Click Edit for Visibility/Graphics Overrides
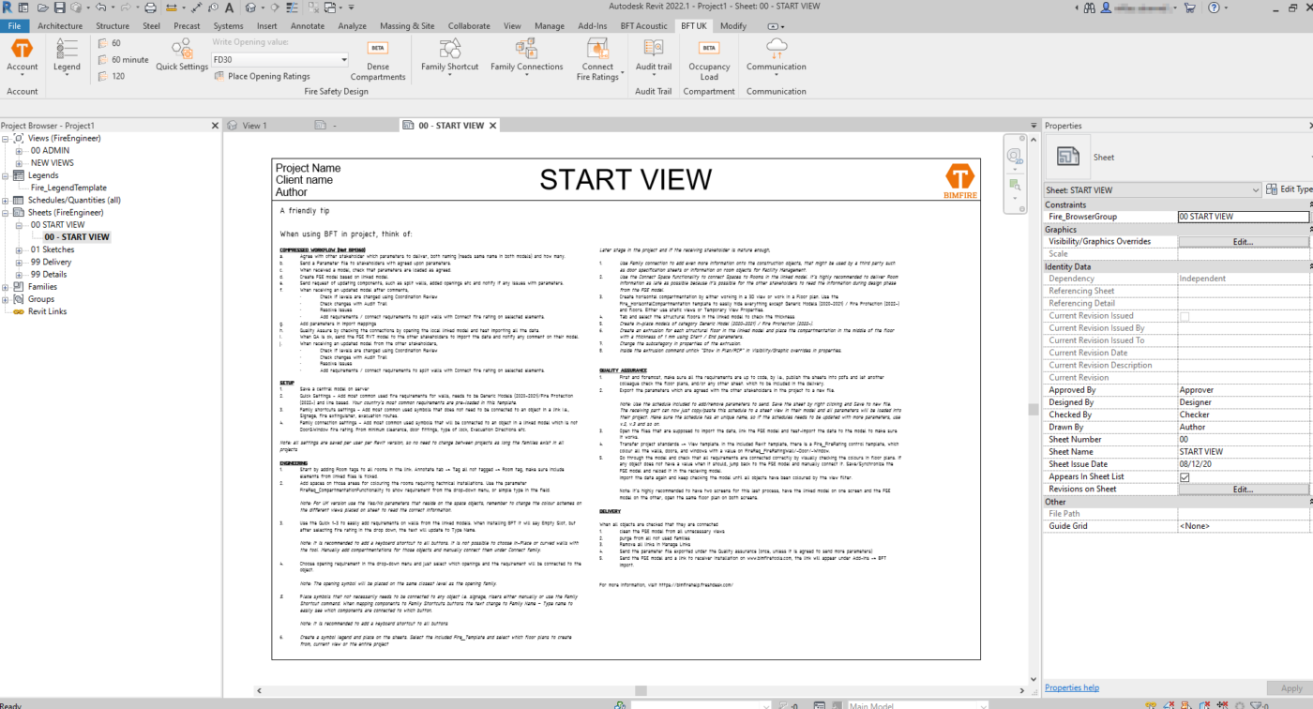This screenshot has height=709, width=1313. 1243,241
